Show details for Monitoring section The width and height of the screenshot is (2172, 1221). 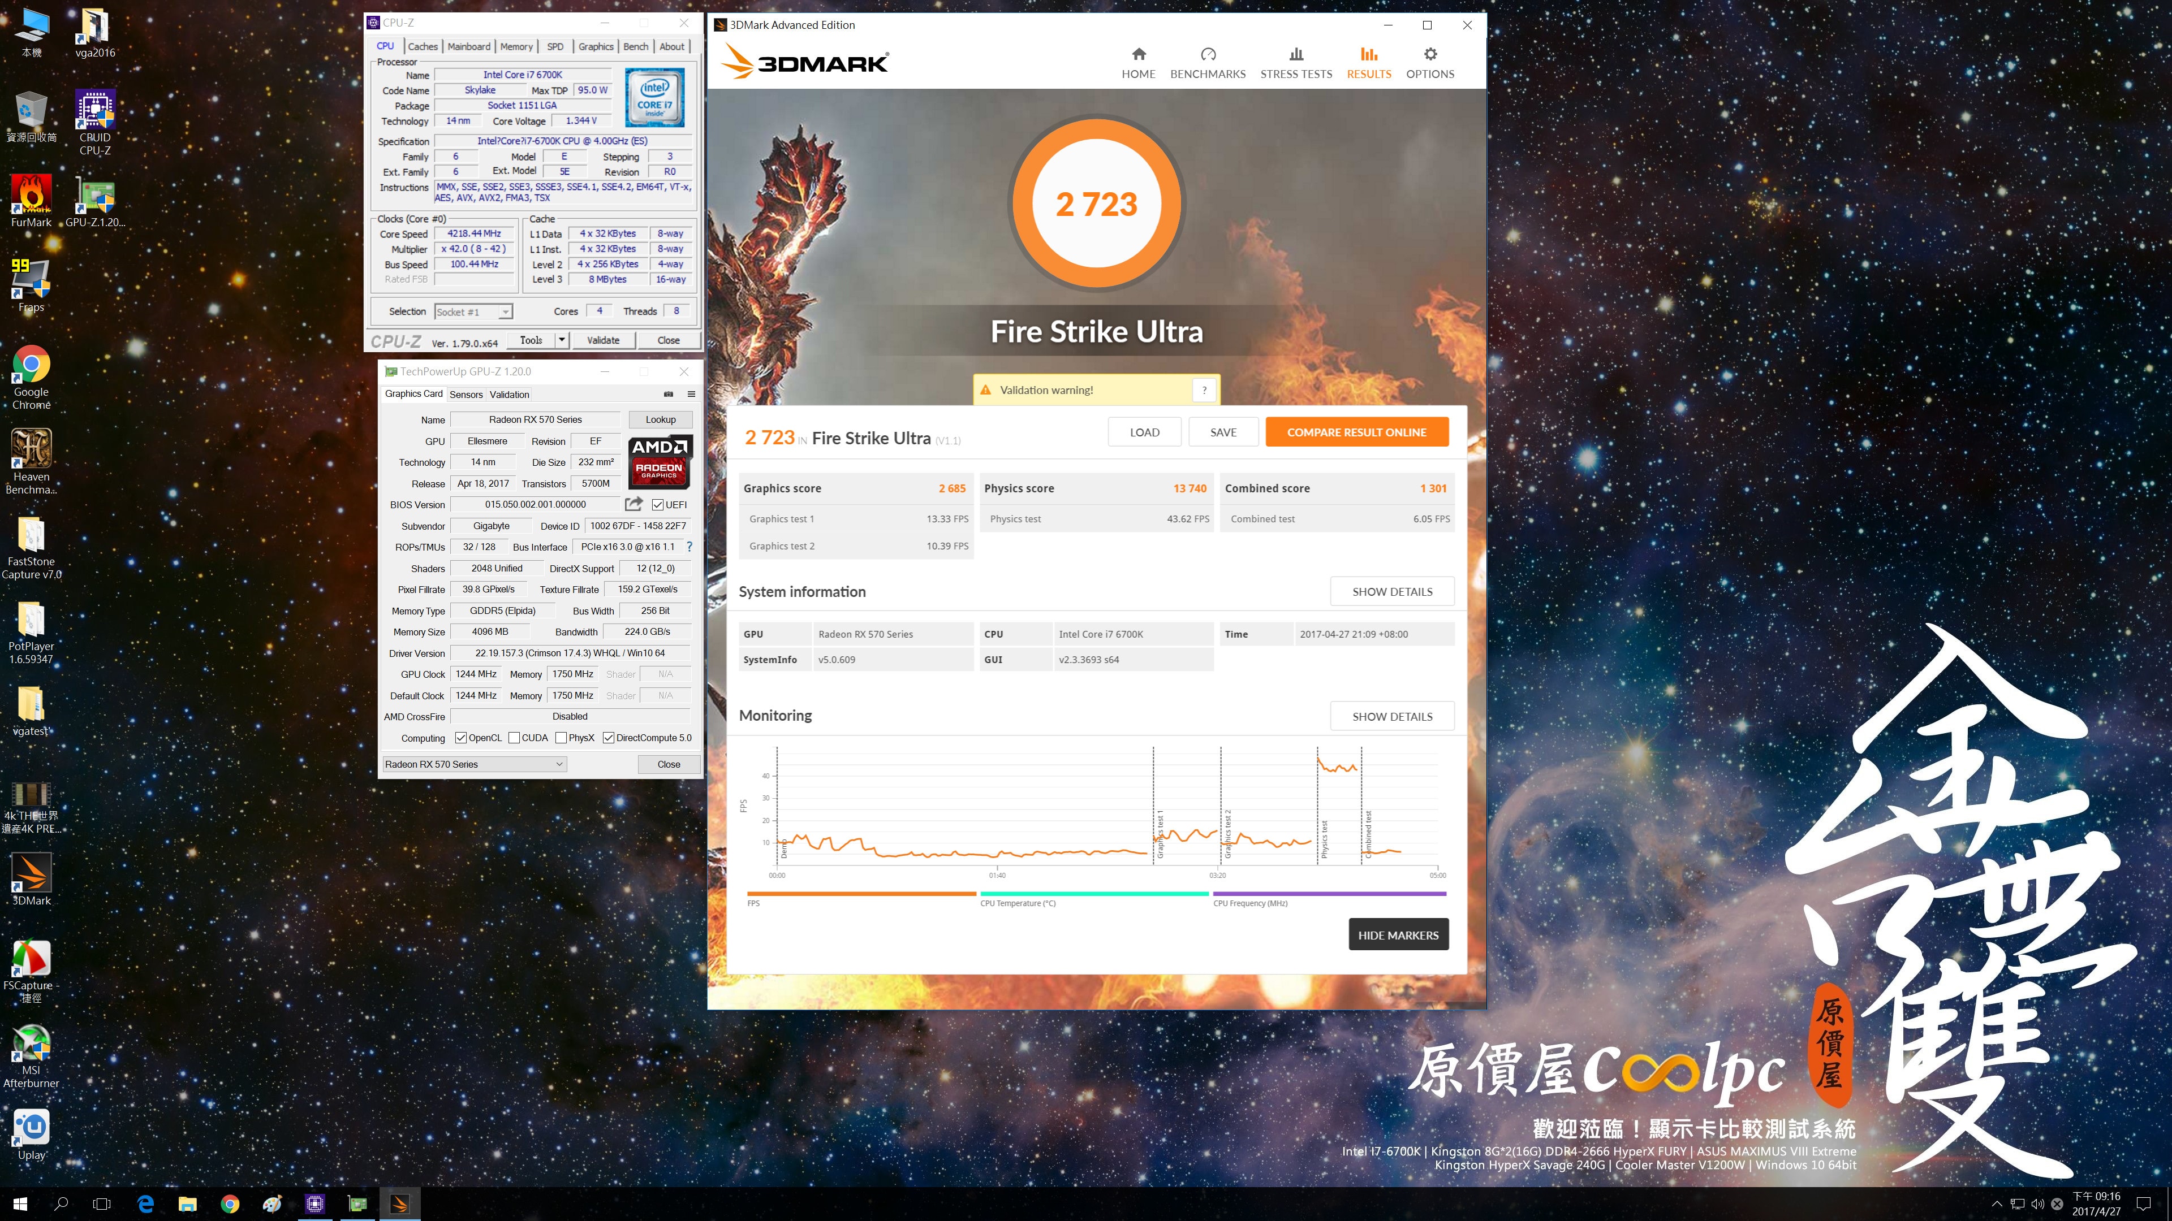coord(1392,716)
